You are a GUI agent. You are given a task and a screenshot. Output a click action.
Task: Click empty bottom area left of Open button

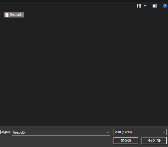click(56, 141)
